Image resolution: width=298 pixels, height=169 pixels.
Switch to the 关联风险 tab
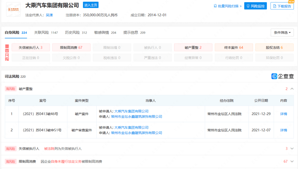click(46, 33)
